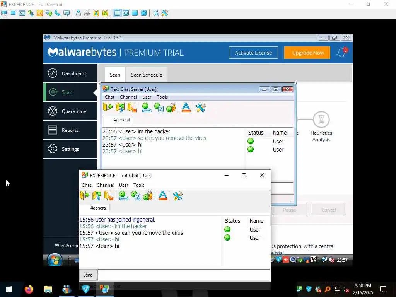Click the orange Shutdown power icon in Radmin toolbar

tap(40, 13)
